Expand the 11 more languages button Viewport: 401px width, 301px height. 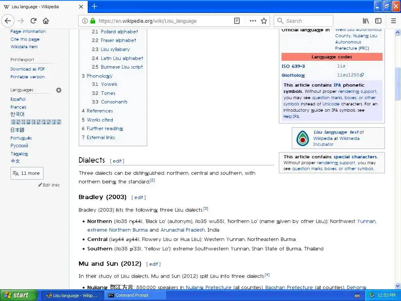point(27,173)
